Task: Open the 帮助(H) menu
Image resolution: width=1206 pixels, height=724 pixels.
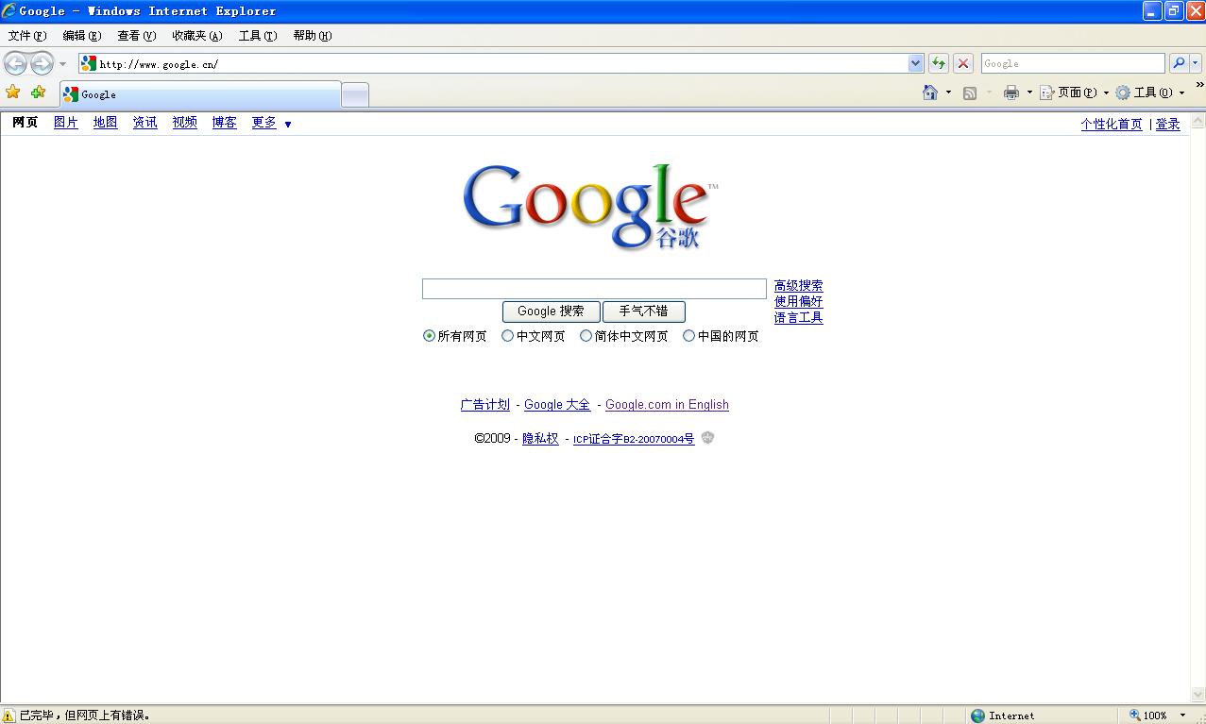Action: click(313, 36)
